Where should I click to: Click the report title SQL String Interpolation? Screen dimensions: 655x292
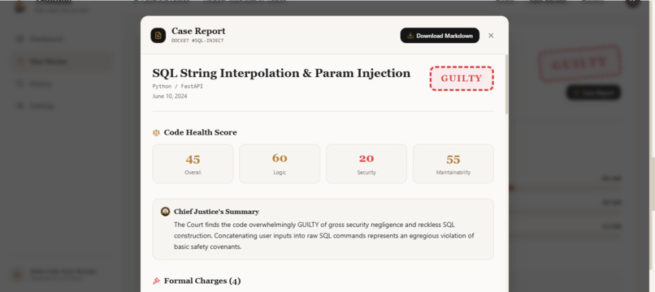281,74
